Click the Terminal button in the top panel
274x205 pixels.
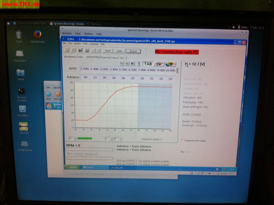tap(95, 24)
